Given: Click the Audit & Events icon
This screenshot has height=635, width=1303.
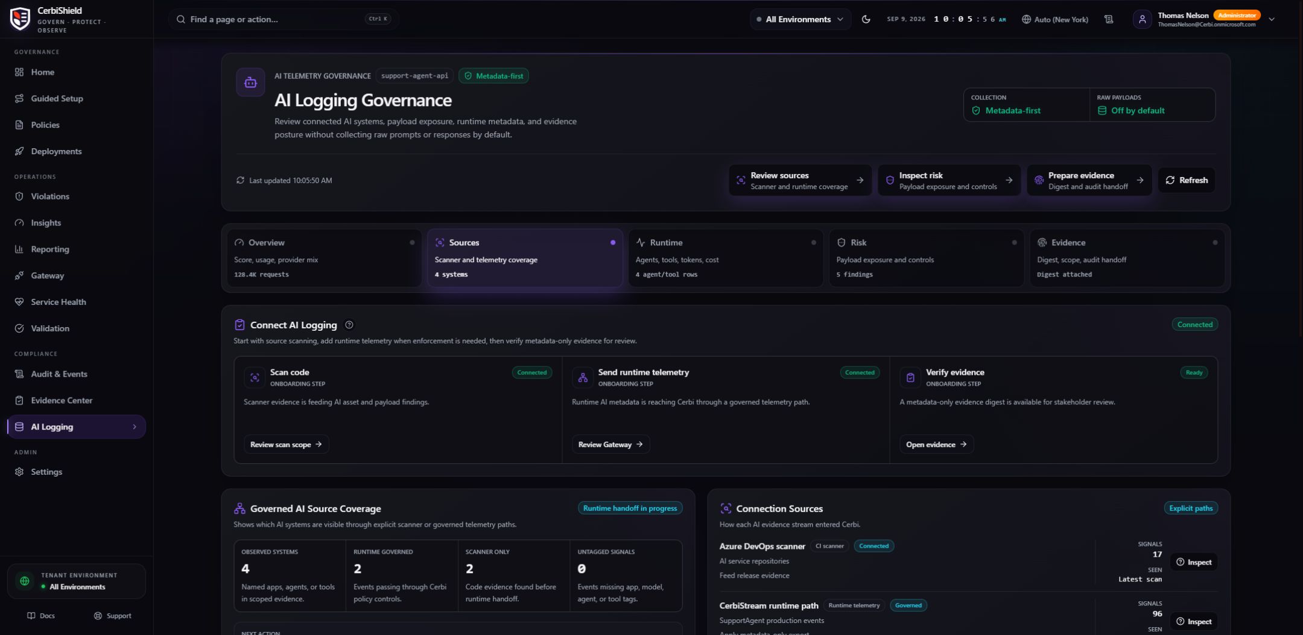Looking at the screenshot, I should (x=19, y=374).
